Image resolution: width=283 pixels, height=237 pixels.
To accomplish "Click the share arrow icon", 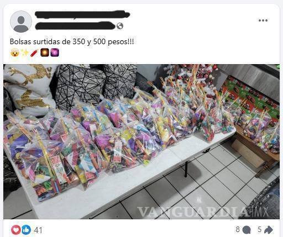I will click(x=269, y=230).
